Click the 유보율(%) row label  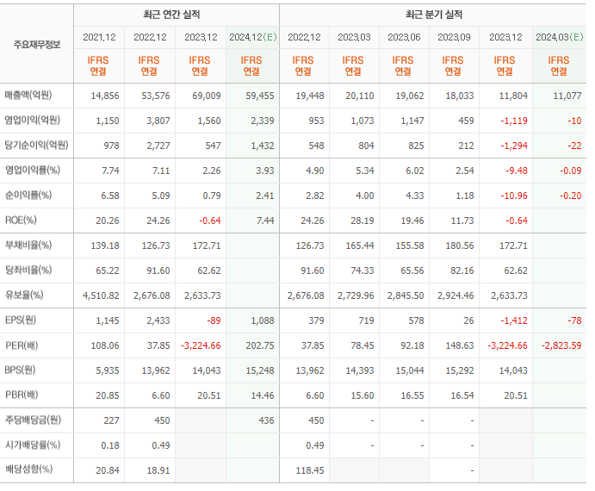(24, 295)
